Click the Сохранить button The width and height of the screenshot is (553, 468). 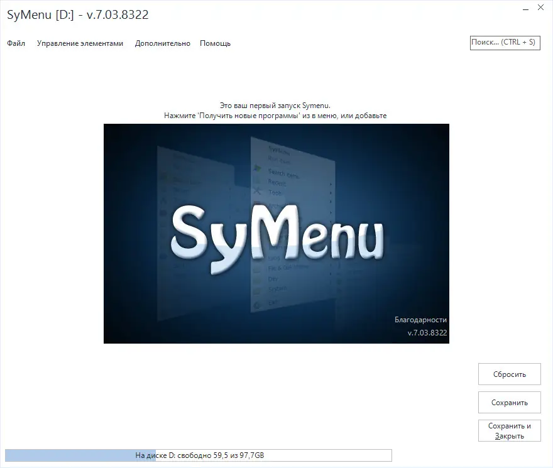coord(509,403)
